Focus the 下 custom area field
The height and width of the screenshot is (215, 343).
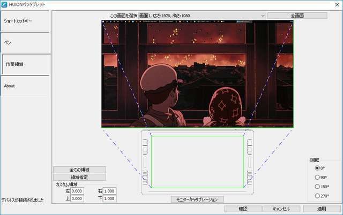[x=109, y=198]
